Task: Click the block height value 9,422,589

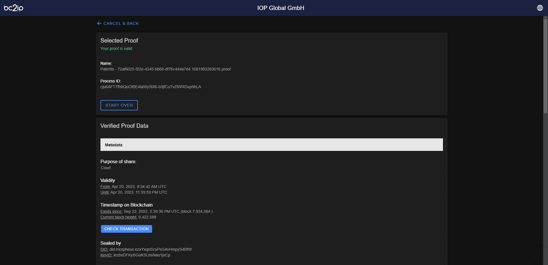Action: click(147, 217)
